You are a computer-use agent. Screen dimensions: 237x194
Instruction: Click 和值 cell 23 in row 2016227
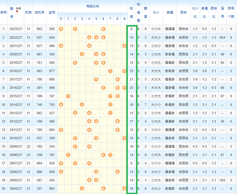click(131, 88)
